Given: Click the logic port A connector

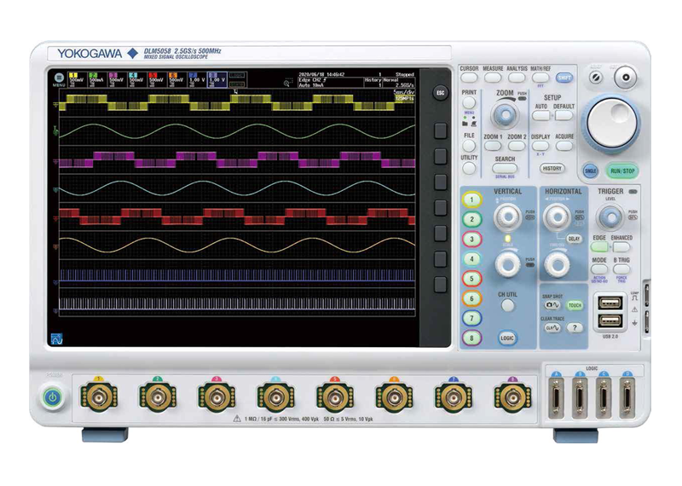Looking at the screenshot, I should [x=556, y=398].
